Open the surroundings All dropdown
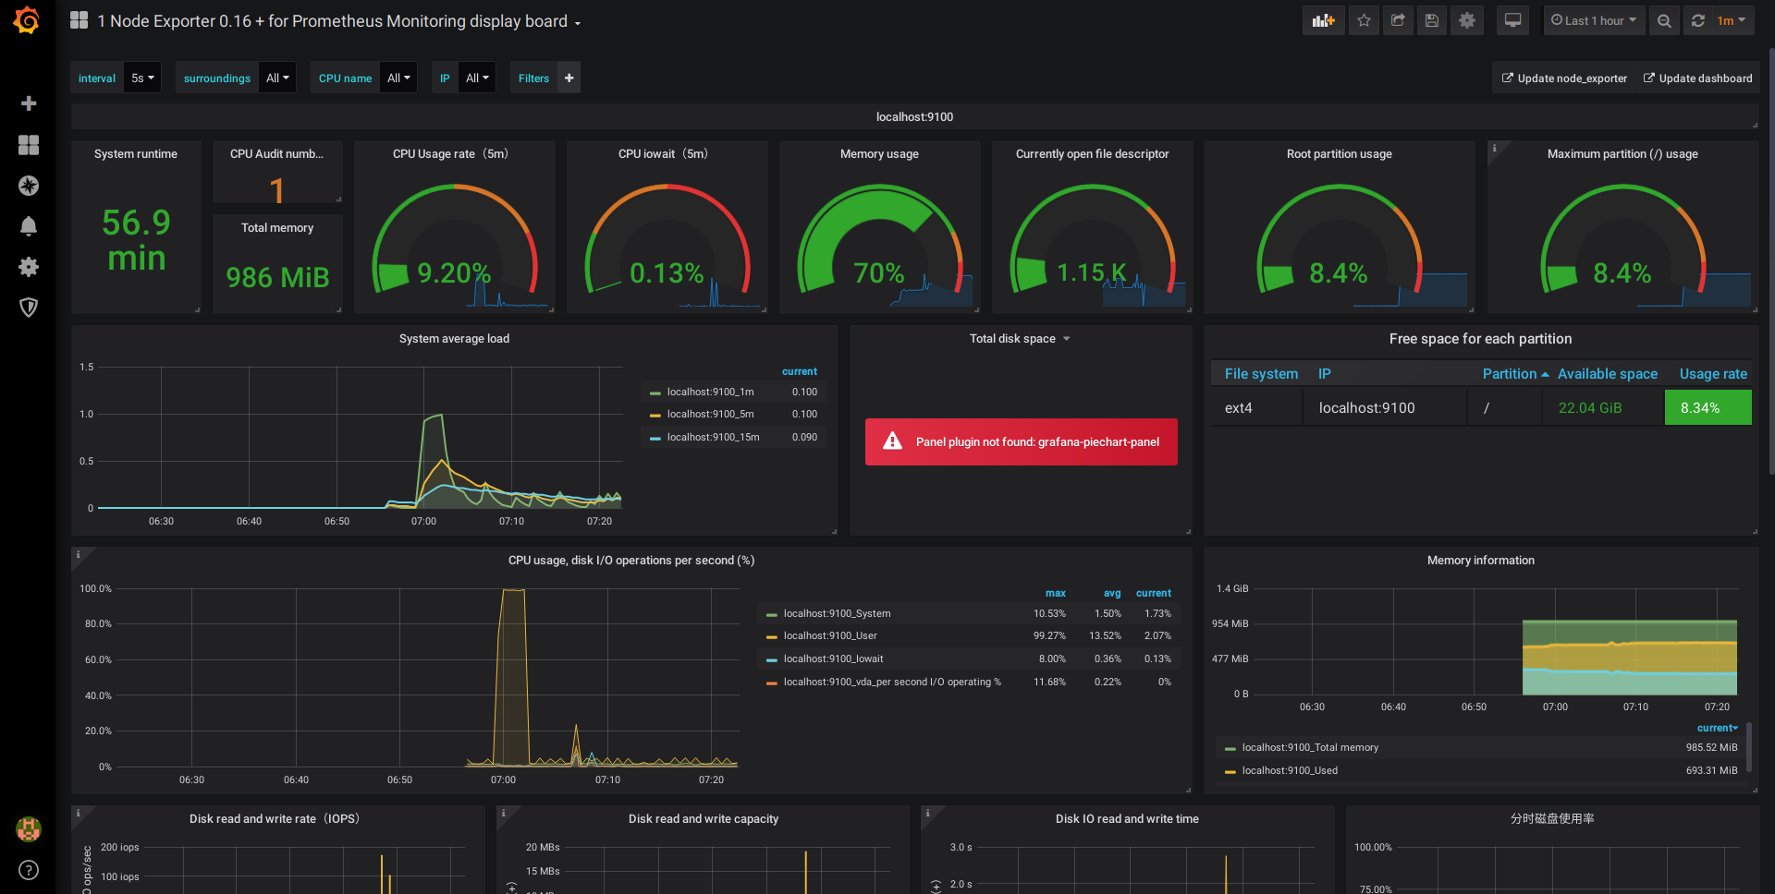1775x894 pixels. 277,78
